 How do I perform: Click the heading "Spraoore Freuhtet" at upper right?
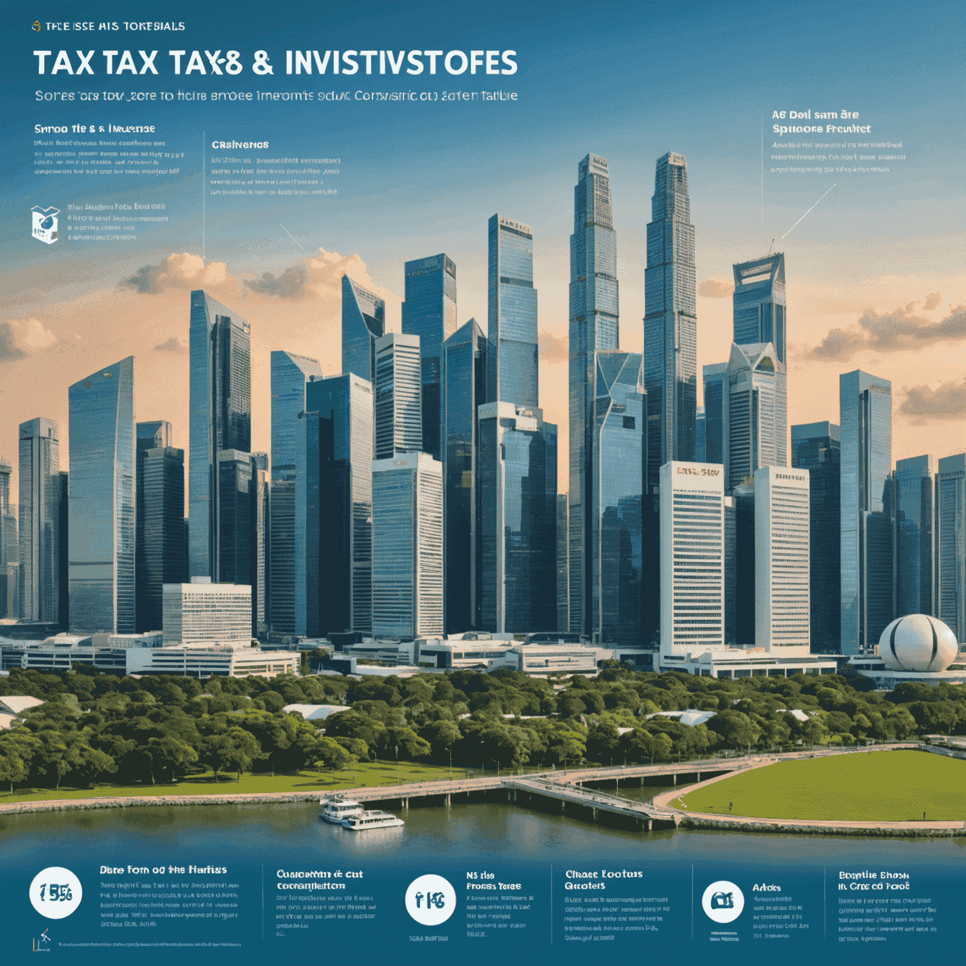point(821,129)
